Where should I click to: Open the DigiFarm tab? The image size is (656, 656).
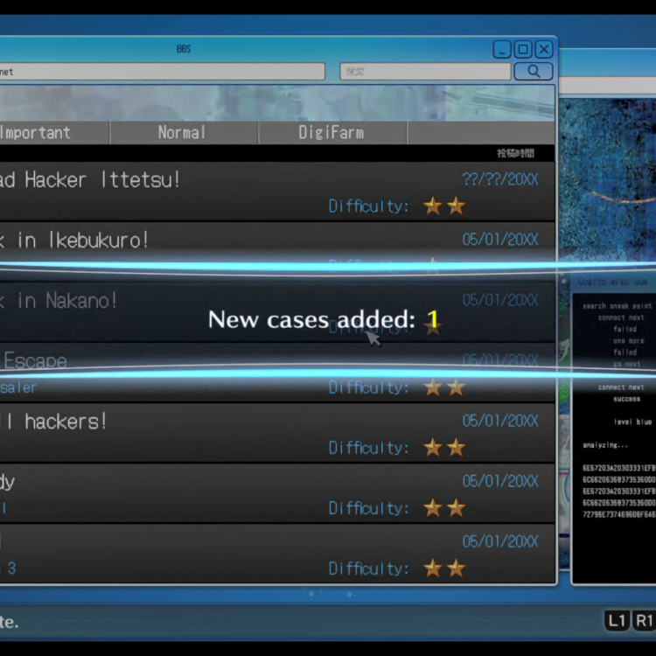click(x=331, y=133)
